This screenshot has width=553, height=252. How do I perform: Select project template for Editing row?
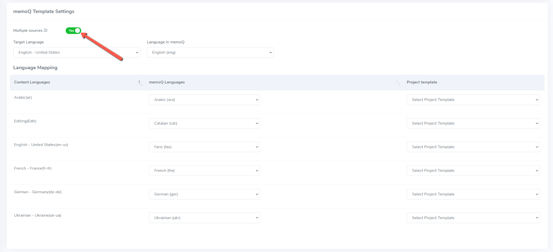pyautogui.click(x=473, y=123)
